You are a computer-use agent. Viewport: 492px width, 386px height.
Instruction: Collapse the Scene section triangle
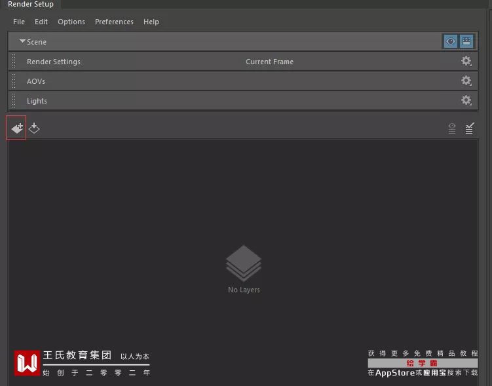(22, 41)
